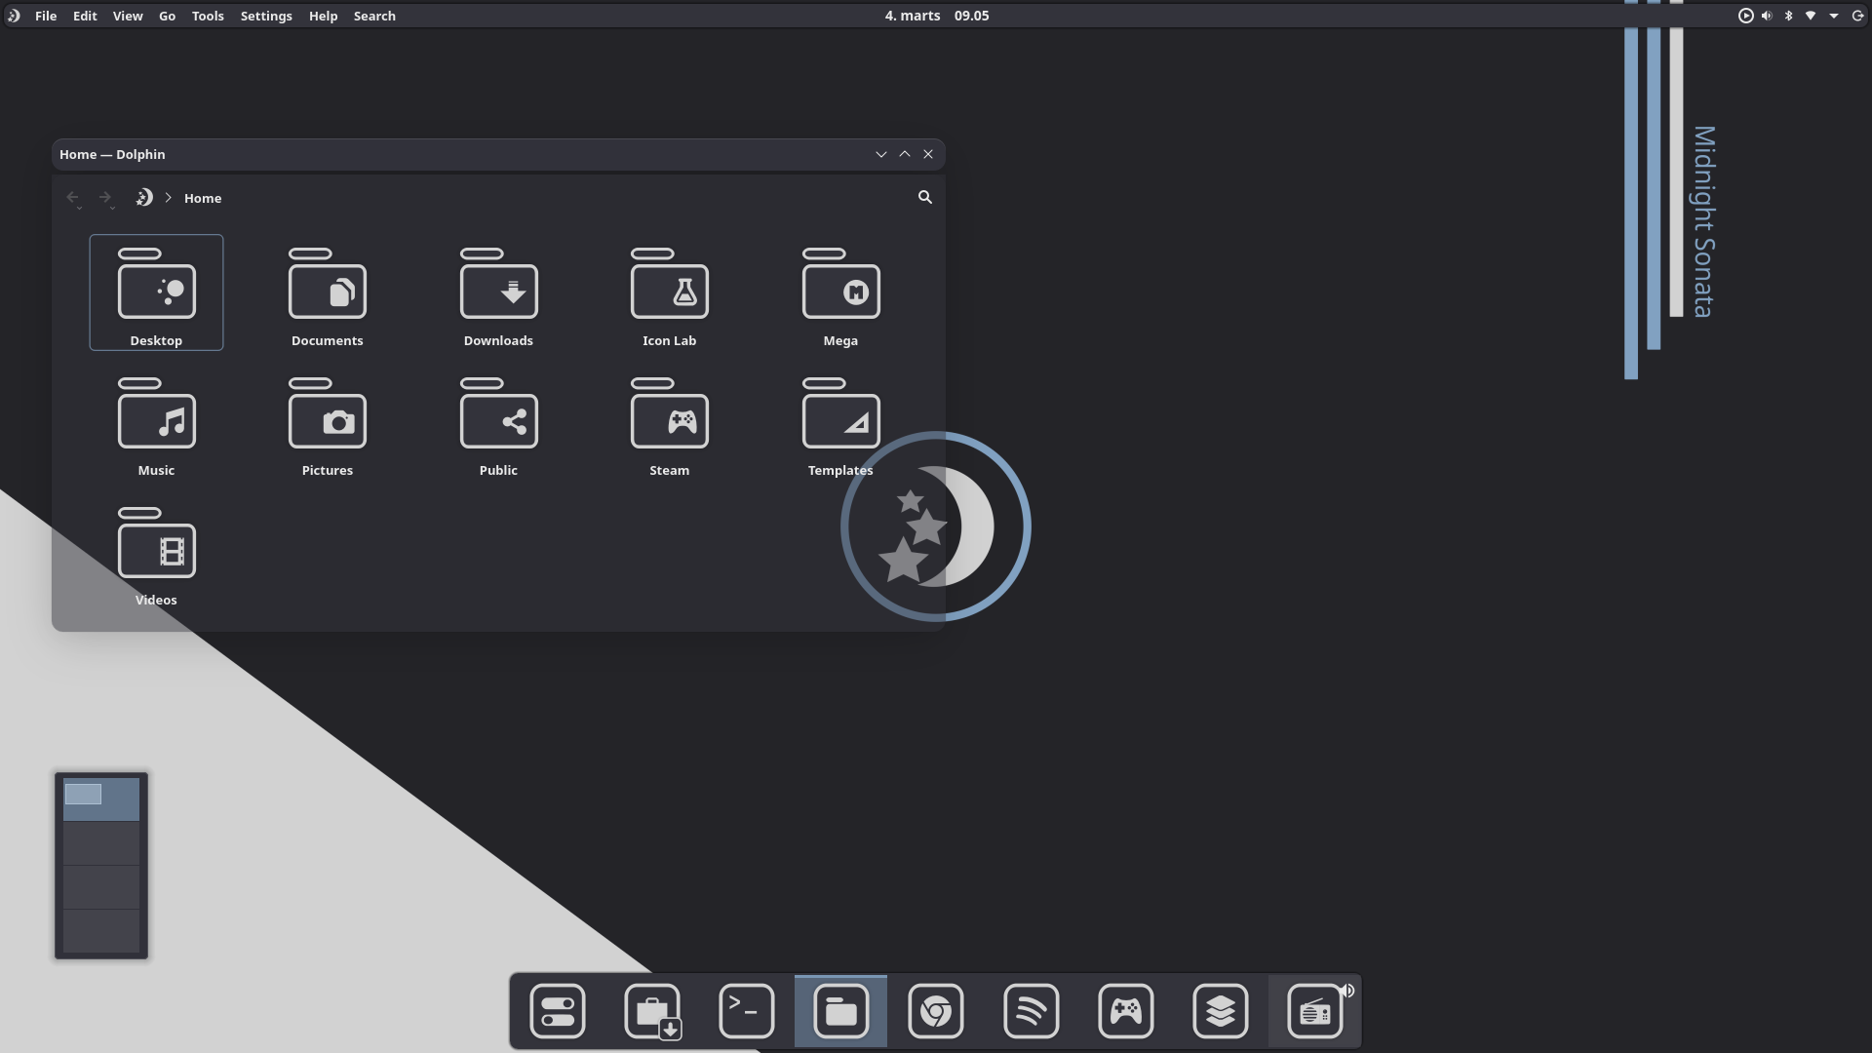Screen dimensions: 1872x1053
Task: Open the back button history dropdown
Action: [79, 208]
